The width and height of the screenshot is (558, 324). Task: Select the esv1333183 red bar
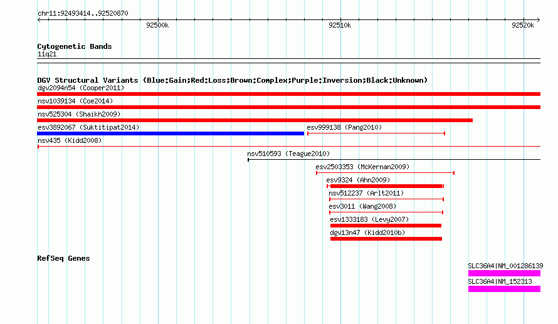[386, 226]
